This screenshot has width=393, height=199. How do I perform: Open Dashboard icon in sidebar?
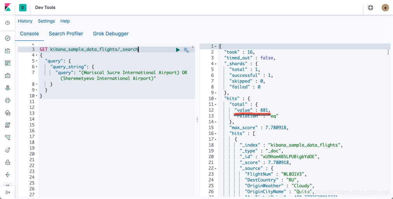point(7,63)
